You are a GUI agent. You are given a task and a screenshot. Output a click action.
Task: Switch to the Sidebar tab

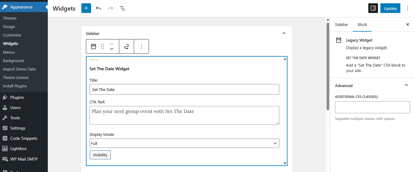[341, 25]
